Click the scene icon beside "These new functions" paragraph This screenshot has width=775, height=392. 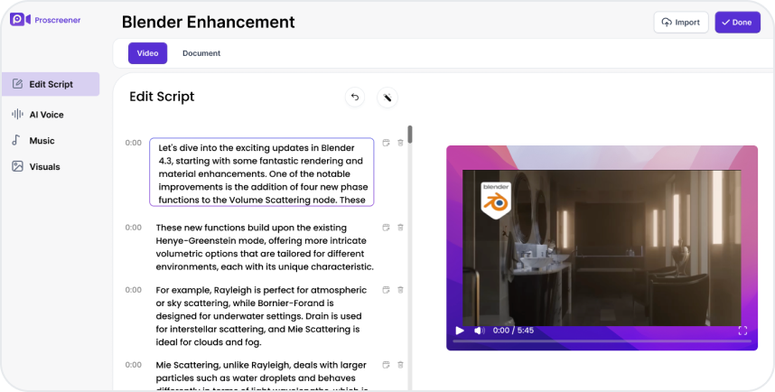click(386, 228)
